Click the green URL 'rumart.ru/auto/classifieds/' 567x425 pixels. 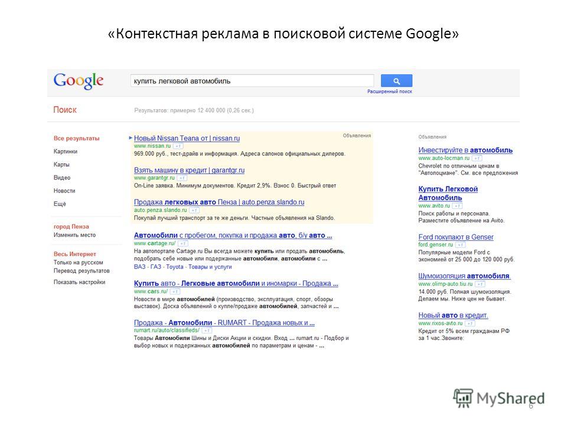click(x=167, y=331)
